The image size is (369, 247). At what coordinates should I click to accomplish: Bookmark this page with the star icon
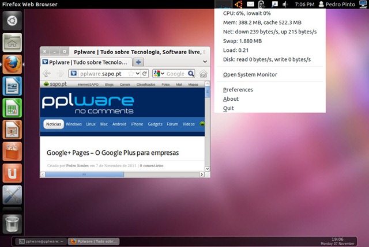[131, 74]
